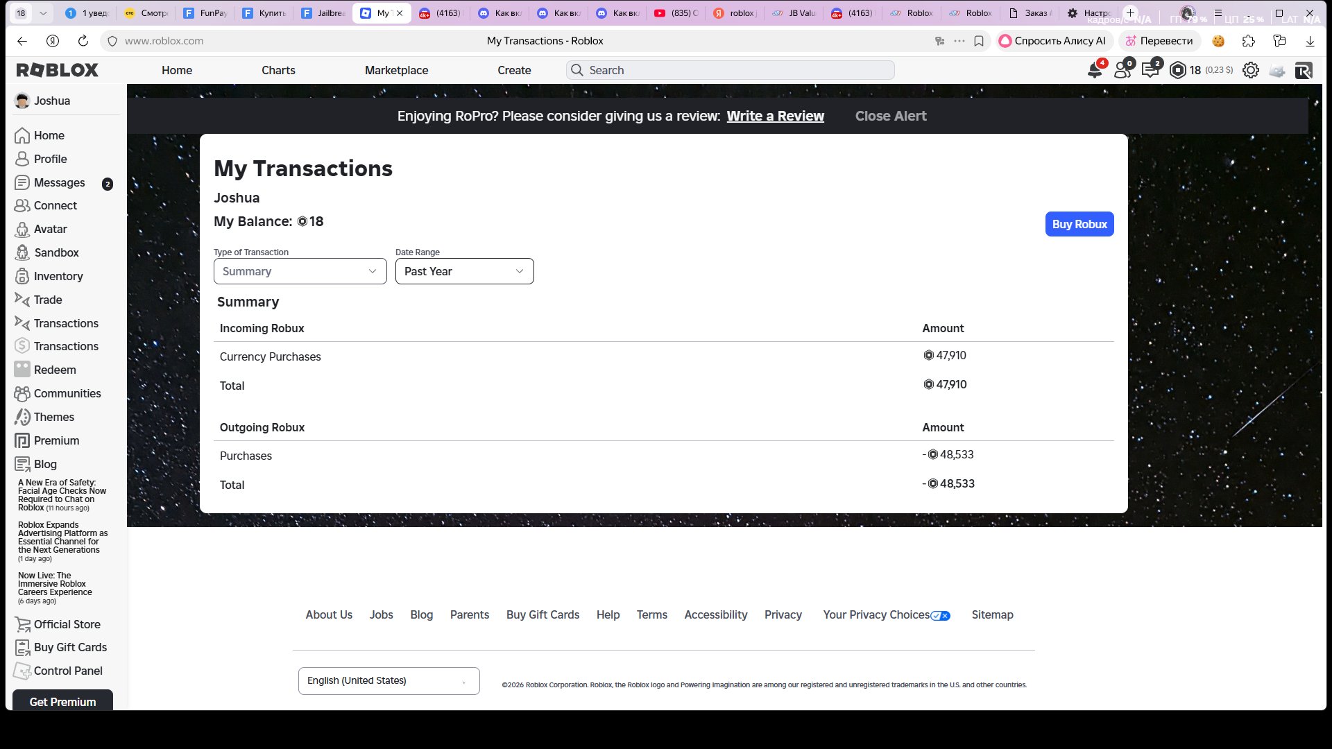Click the Buy Robux button

[x=1079, y=224]
